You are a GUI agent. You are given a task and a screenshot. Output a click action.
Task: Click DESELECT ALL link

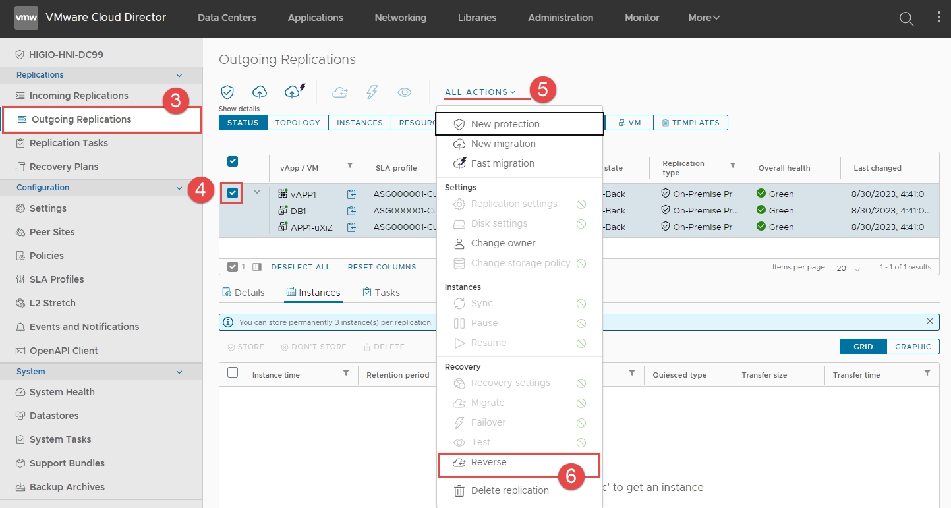pyautogui.click(x=301, y=267)
